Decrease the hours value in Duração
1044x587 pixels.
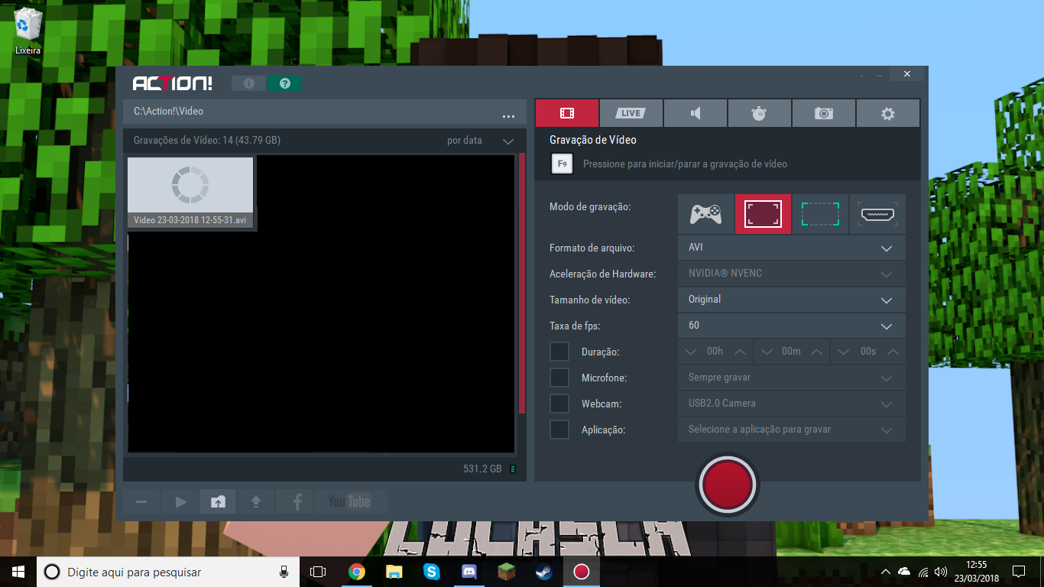coord(691,352)
